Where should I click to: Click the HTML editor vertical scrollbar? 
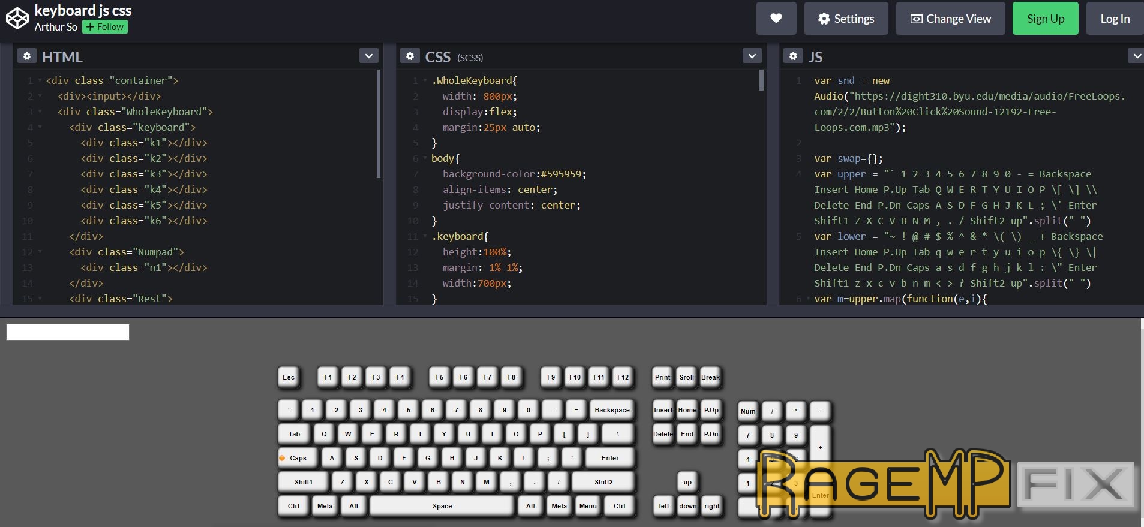(x=379, y=124)
